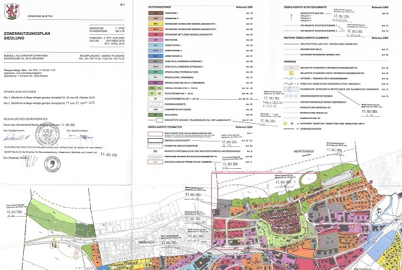402x270 pixels.
Task: Click the yellow Wohnzone legend swatch
Action: [155, 24]
